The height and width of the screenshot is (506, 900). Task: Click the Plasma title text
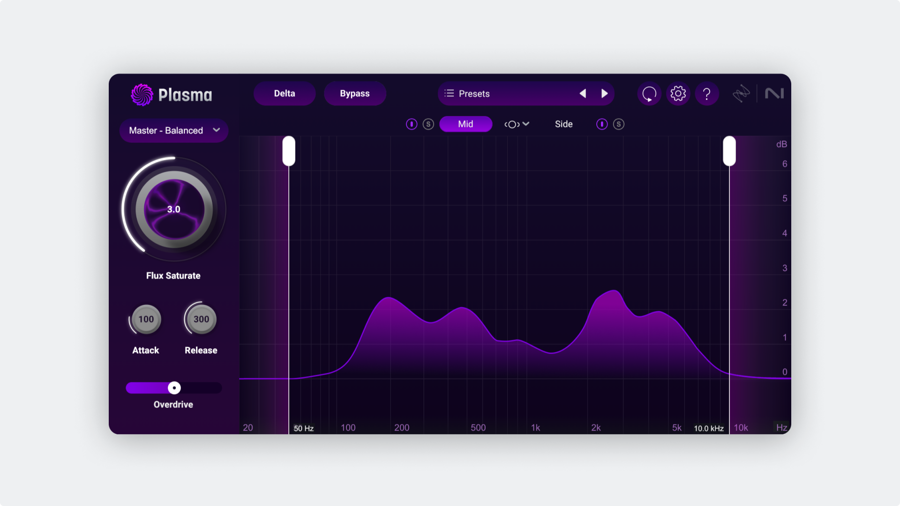[x=185, y=95]
